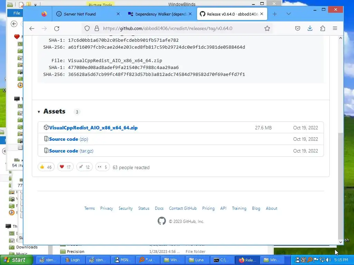Close the Dependency Walker tab
The image size is (354, 265).
190,14
